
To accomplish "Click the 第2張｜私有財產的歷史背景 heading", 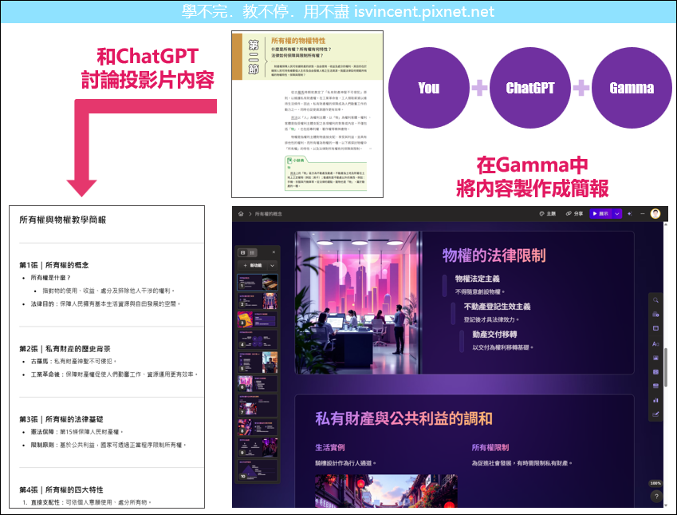I will point(65,348).
